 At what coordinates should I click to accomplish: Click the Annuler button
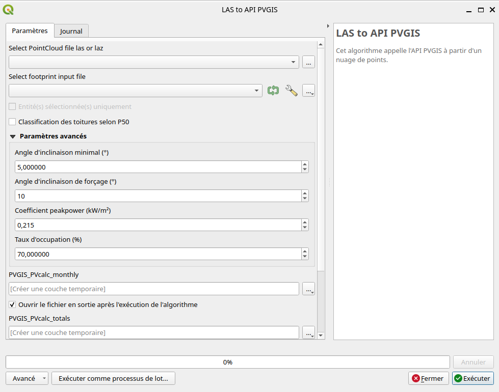[x=473, y=362]
